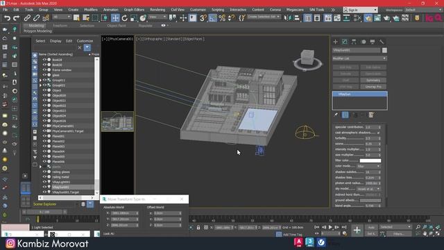The image size is (444, 250).
Task: Click the Auto key button
Action: coord(371,227)
